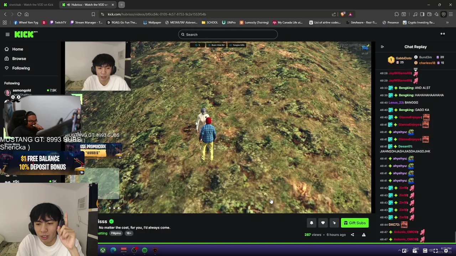This screenshot has height=256, width=456.
Task: Open user icon at top right of Kick
Action: (x=442, y=34)
